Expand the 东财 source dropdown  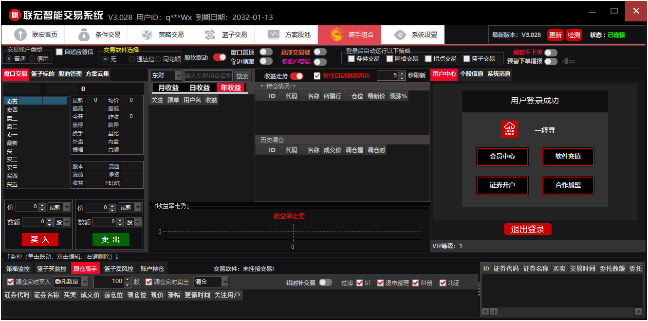pos(178,75)
